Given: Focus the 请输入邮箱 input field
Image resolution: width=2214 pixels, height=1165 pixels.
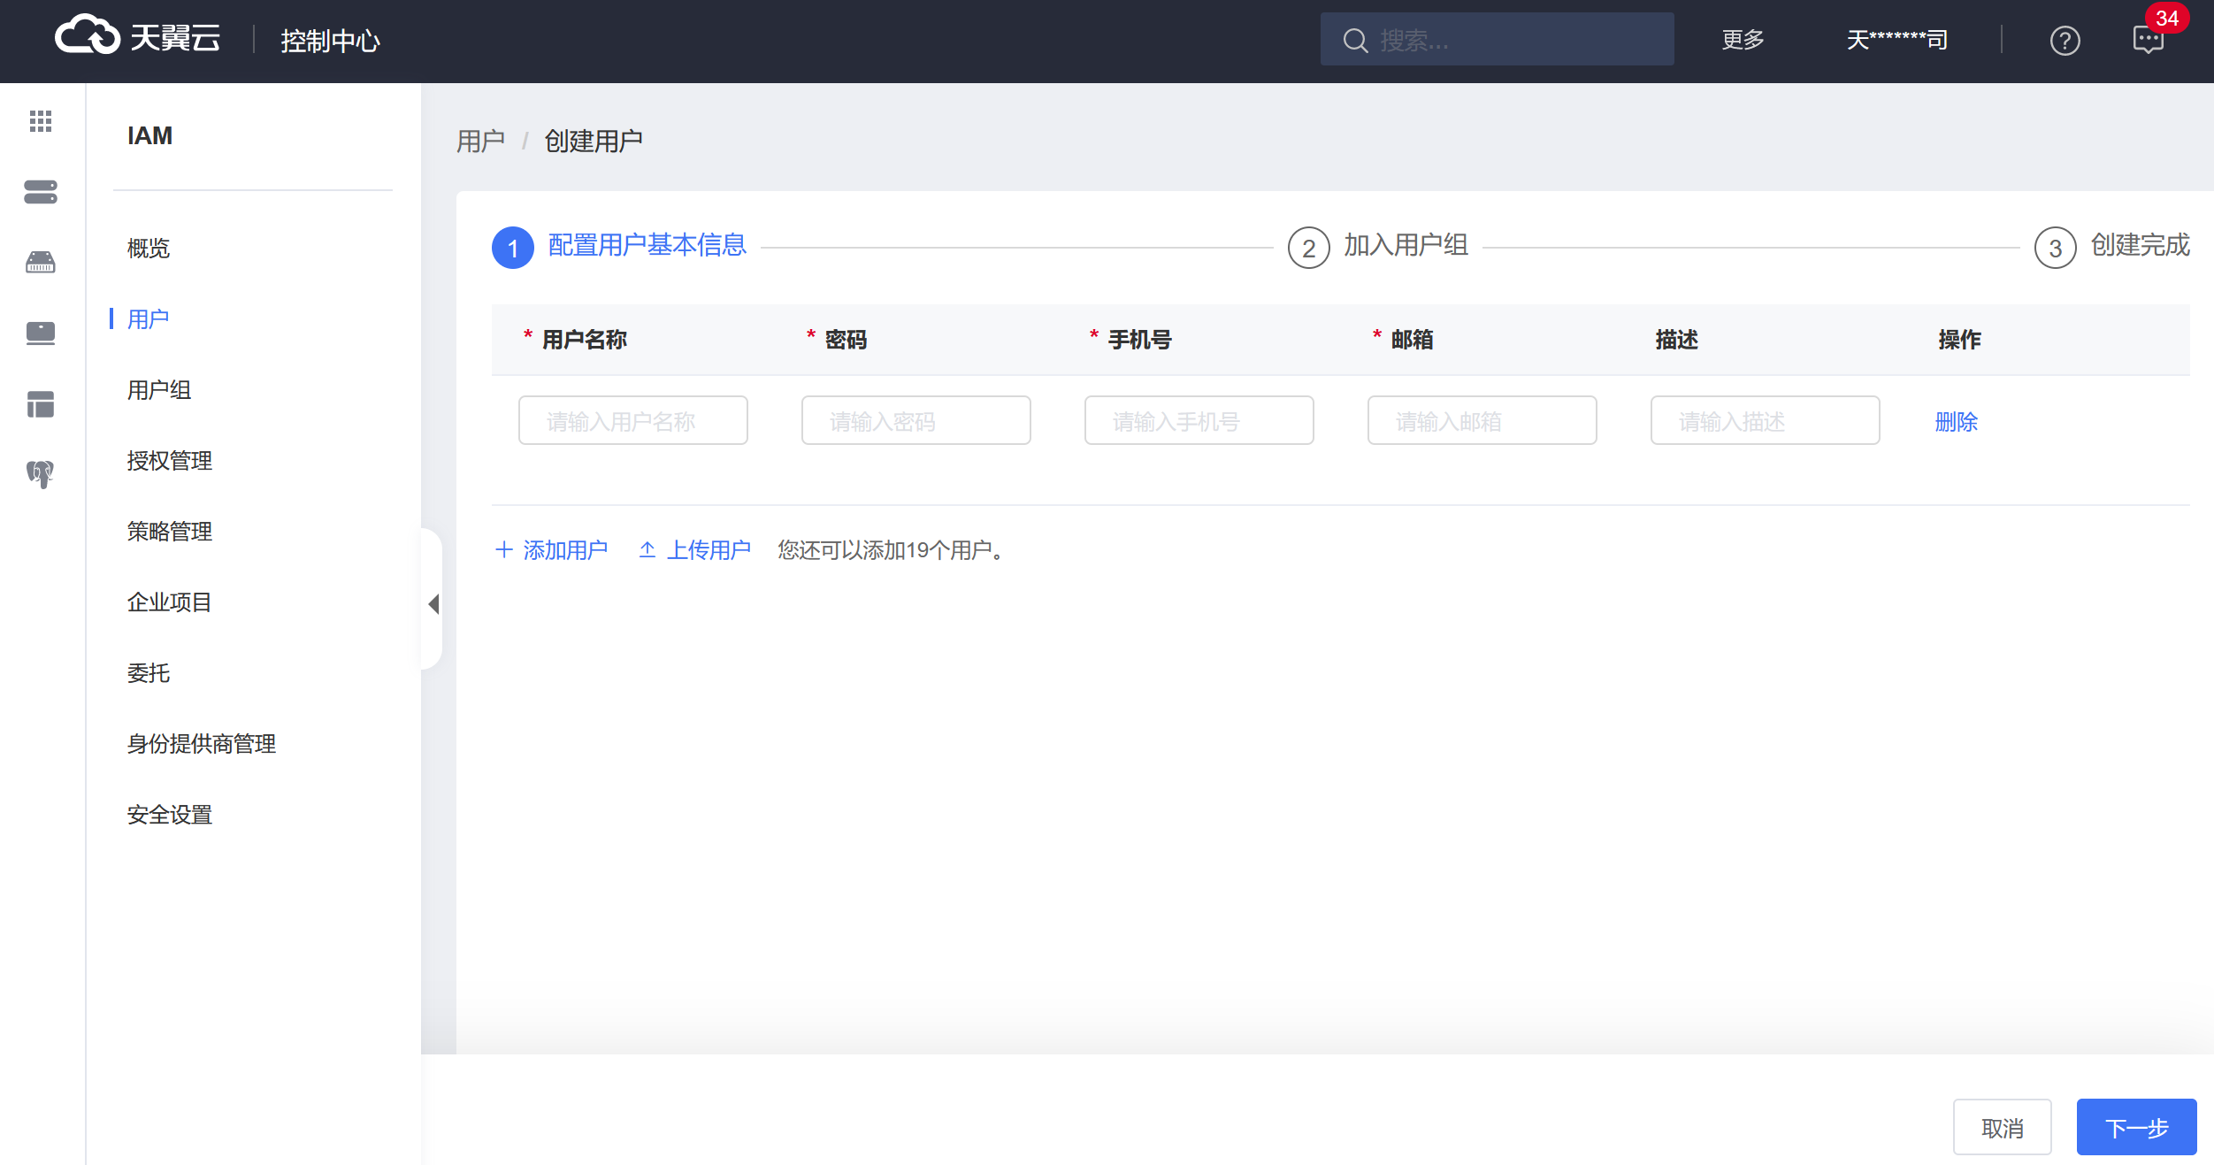Looking at the screenshot, I should 1482,421.
